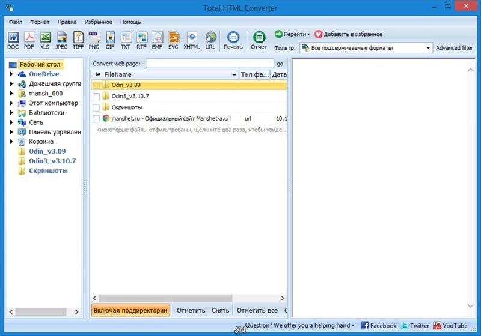Convert to SVG format
Screen dimensions: 481x336
[173, 40]
